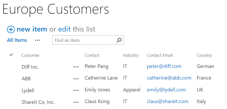Click the Contact Email column header

click(x=160, y=55)
